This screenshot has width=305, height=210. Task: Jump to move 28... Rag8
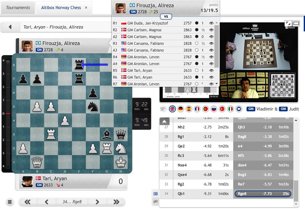pos(263,136)
